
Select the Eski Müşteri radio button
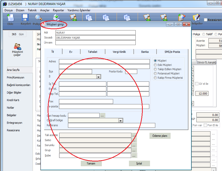coord(155,65)
